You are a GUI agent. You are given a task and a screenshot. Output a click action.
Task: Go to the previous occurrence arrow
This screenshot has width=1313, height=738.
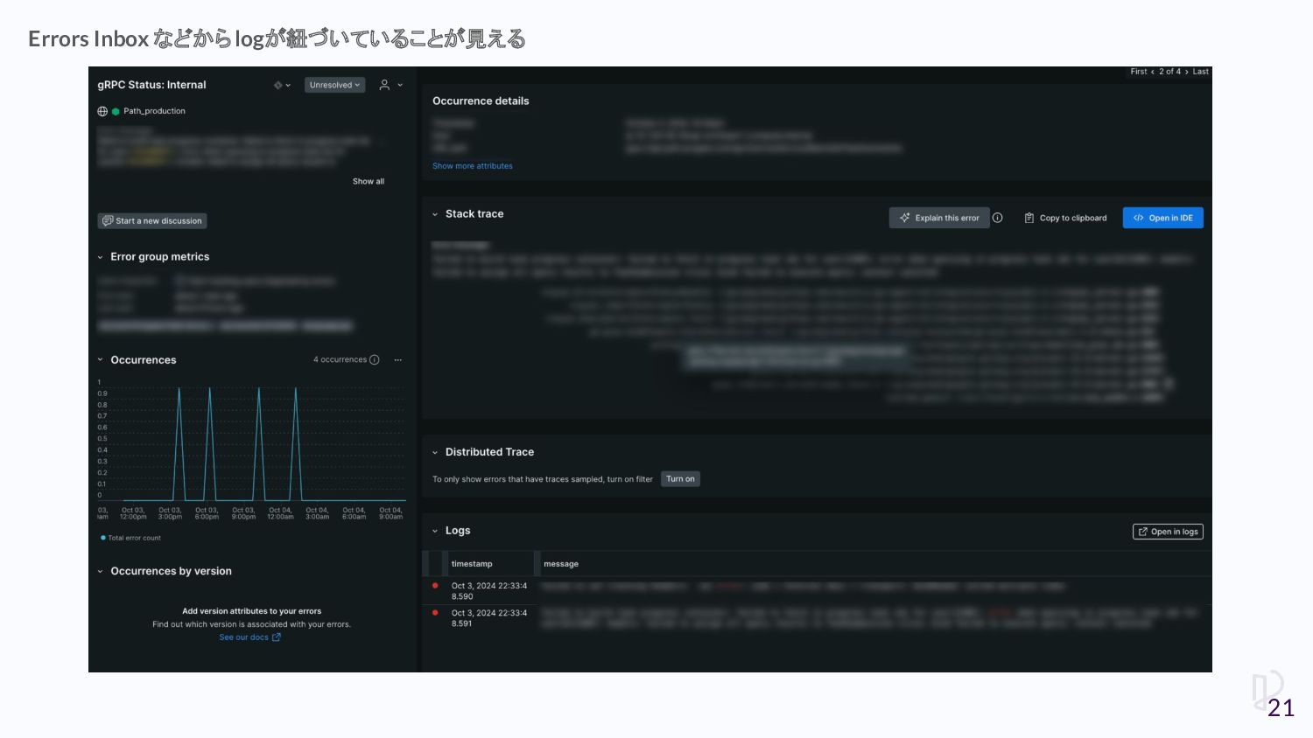1153,72
